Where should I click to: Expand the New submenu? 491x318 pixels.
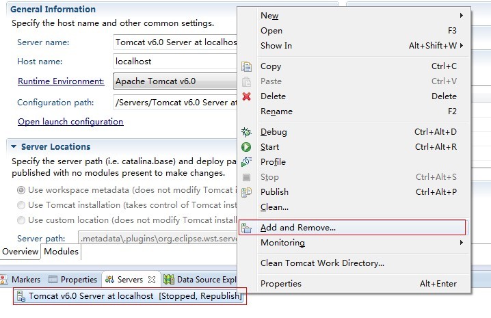point(462,15)
